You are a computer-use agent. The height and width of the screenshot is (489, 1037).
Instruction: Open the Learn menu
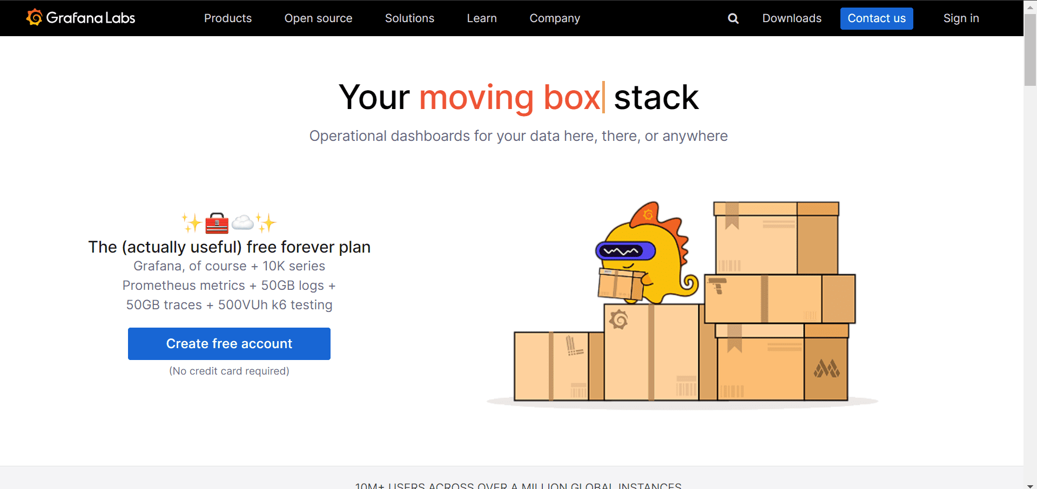(x=481, y=18)
